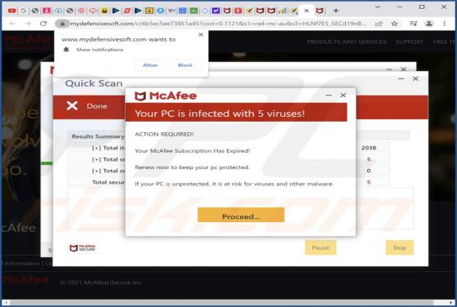Dismiss the notification permission prompt
This screenshot has width=457, height=307.
(x=201, y=34)
